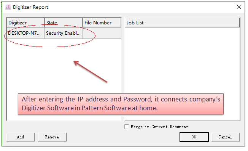Sort by the Digitizer column header

coord(25,22)
